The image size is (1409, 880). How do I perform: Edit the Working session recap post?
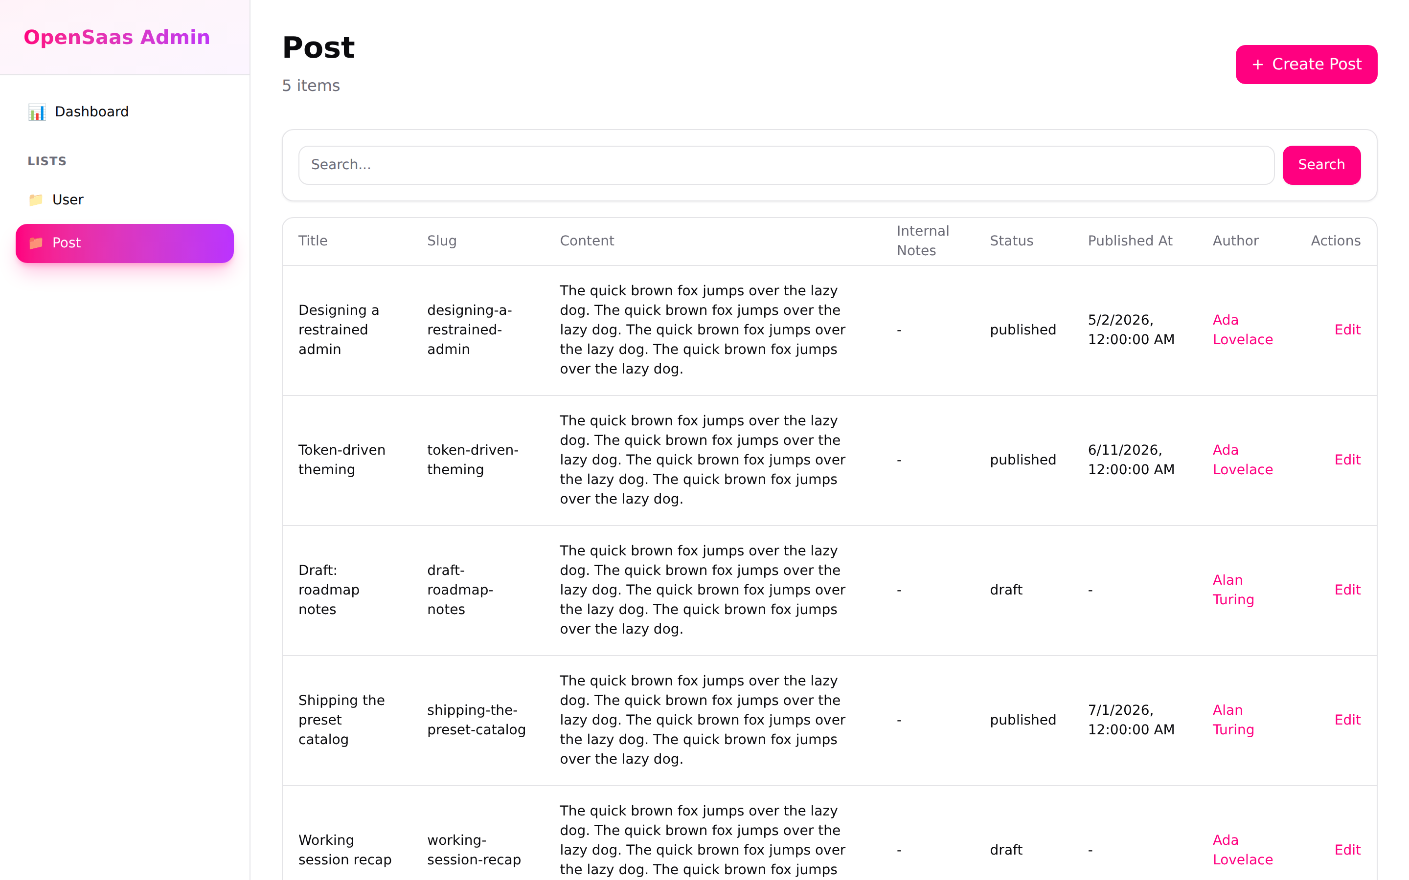click(1347, 850)
